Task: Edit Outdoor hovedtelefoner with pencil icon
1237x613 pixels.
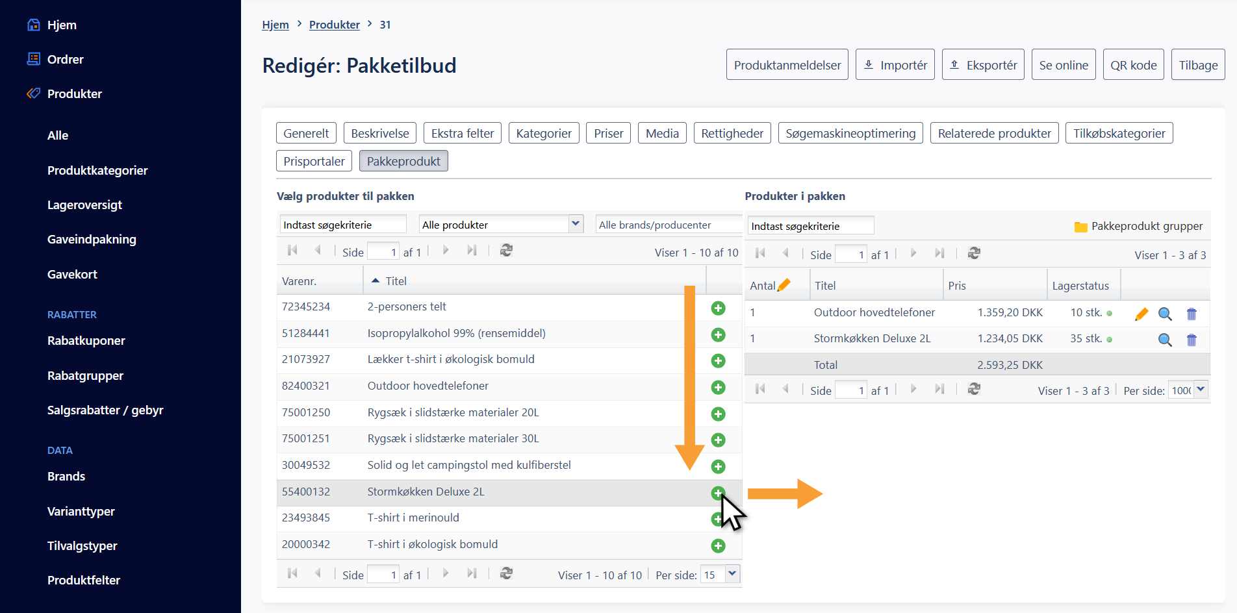Action: tap(1141, 314)
